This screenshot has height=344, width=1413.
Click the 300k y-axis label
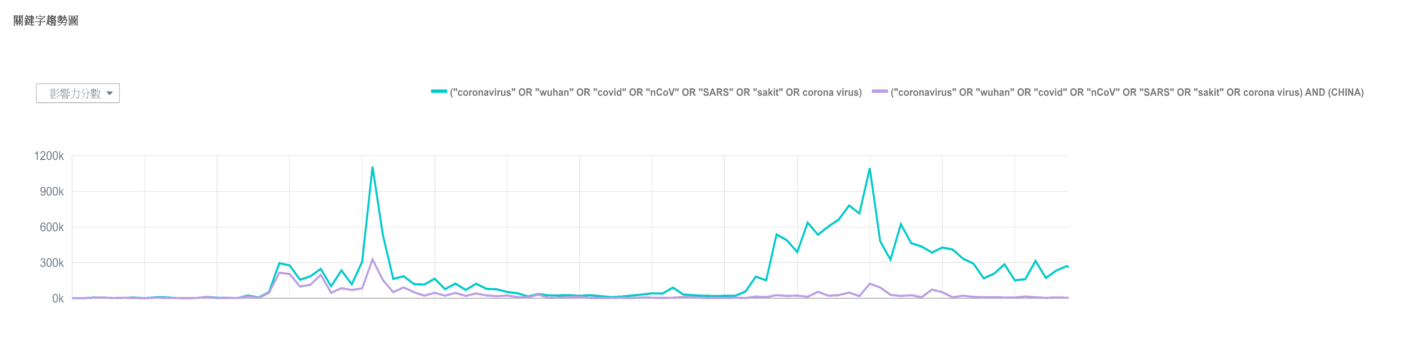tap(52, 263)
